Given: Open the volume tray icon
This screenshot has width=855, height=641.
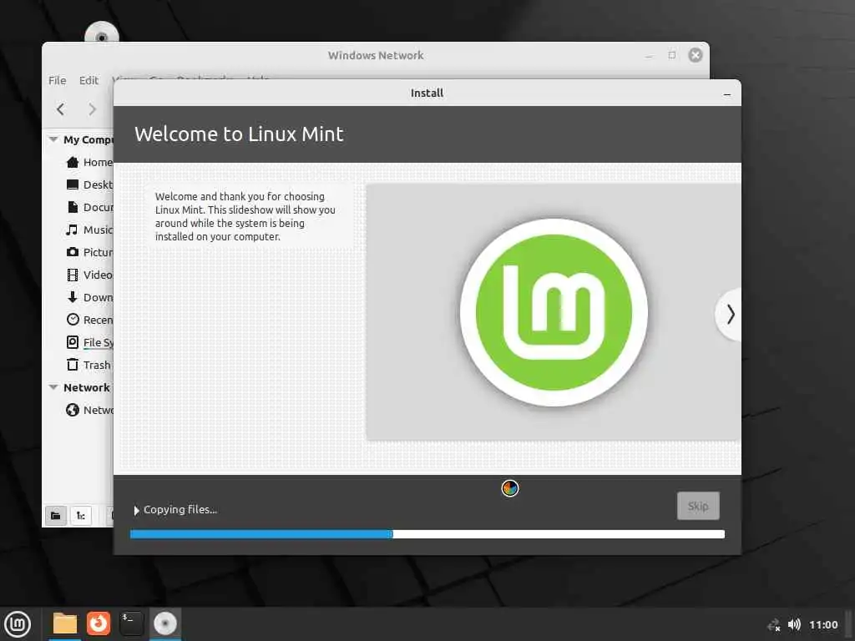Looking at the screenshot, I should 794,624.
